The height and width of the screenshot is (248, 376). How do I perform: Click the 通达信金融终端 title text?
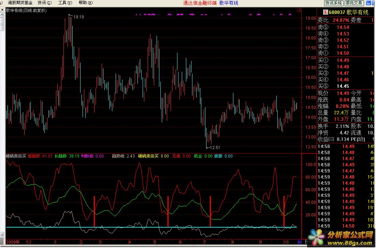click(200, 3)
